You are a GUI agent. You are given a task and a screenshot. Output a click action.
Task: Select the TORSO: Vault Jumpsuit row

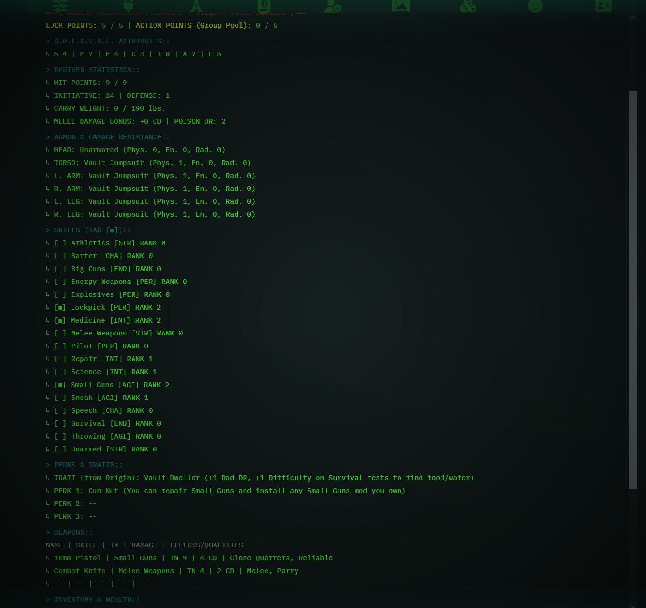click(x=148, y=163)
